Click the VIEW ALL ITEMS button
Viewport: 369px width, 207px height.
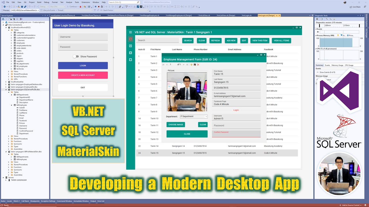[x=281, y=41]
